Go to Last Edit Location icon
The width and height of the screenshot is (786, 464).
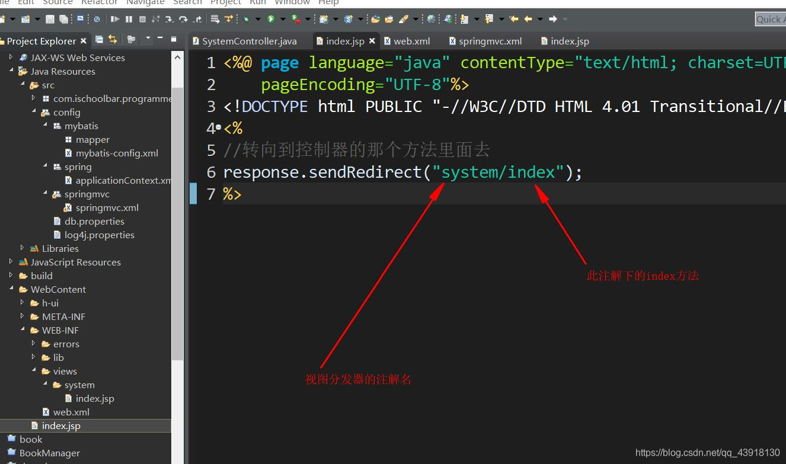tap(513, 19)
